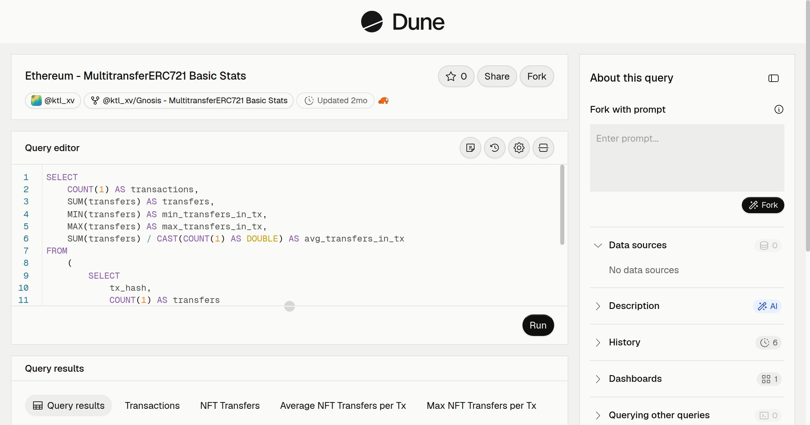Open author @ktl_xv profile
The image size is (810, 425).
[53, 101]
